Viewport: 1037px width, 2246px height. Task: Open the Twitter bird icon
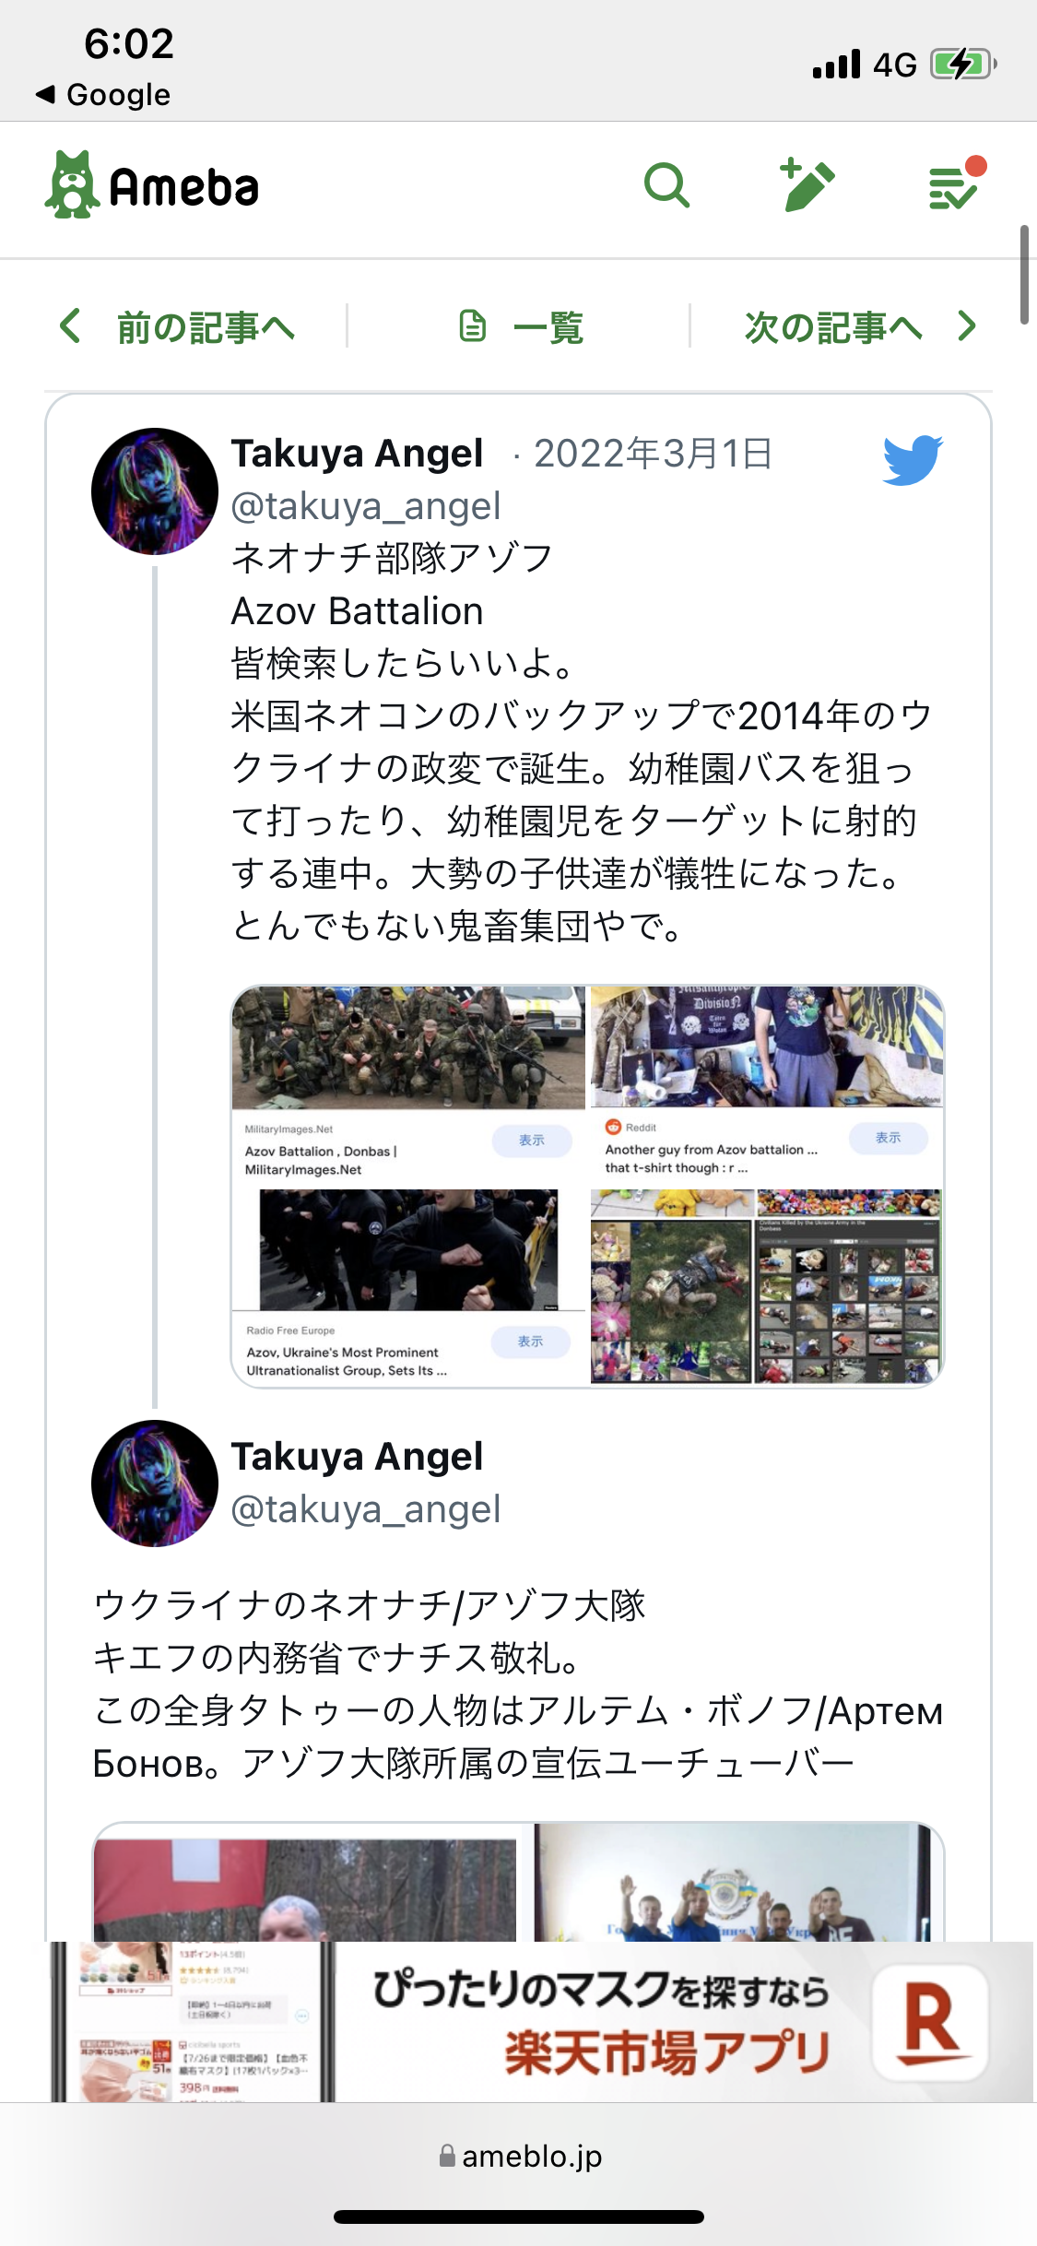click(x=913, y=459)
